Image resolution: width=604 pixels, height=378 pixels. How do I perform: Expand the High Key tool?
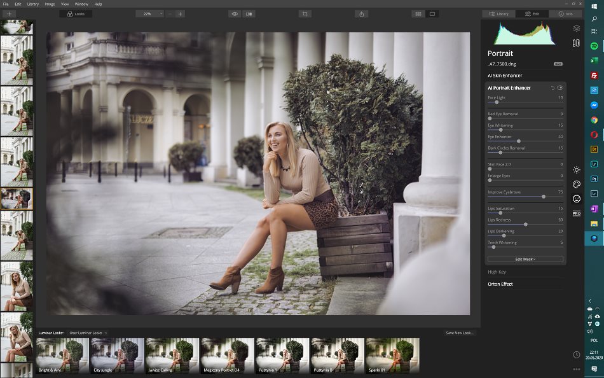point(497,272)
